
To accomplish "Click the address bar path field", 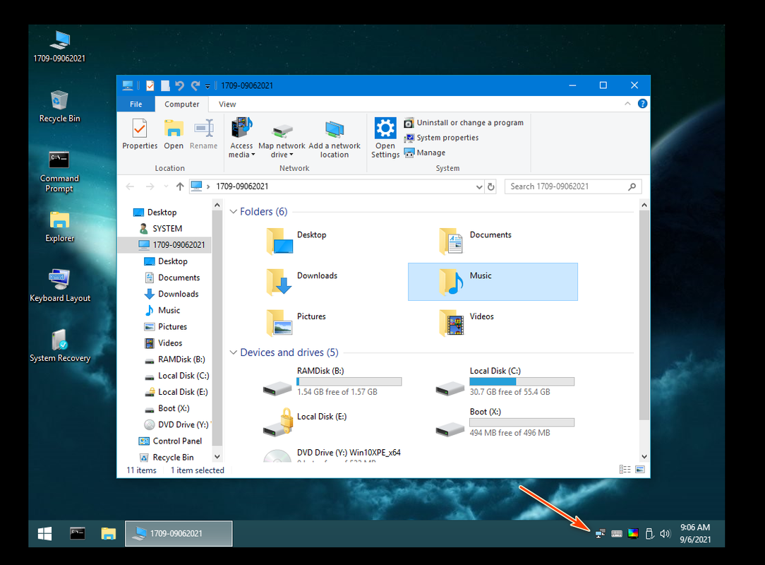I will [337, 186].
